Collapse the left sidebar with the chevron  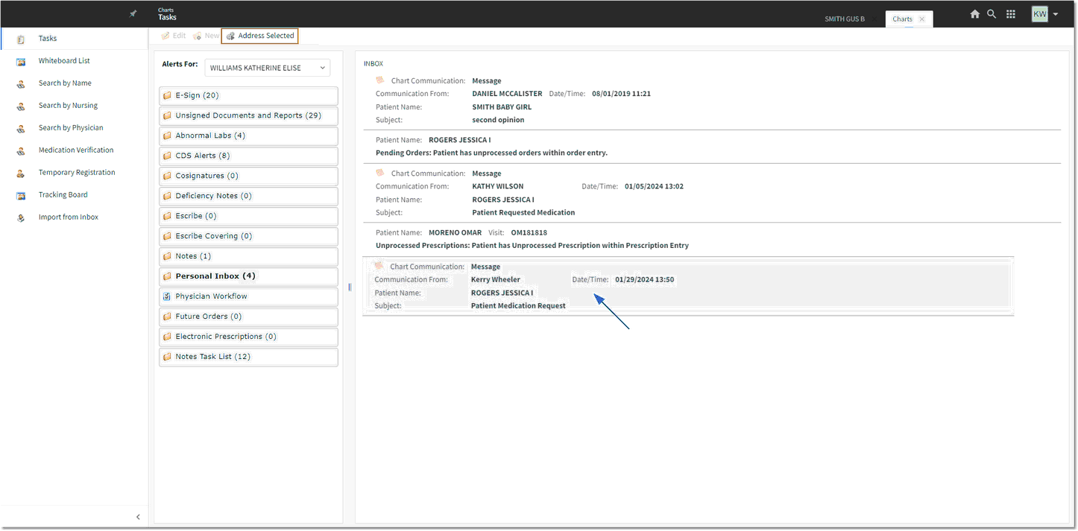pyautogui.click(x=138, y=517)
